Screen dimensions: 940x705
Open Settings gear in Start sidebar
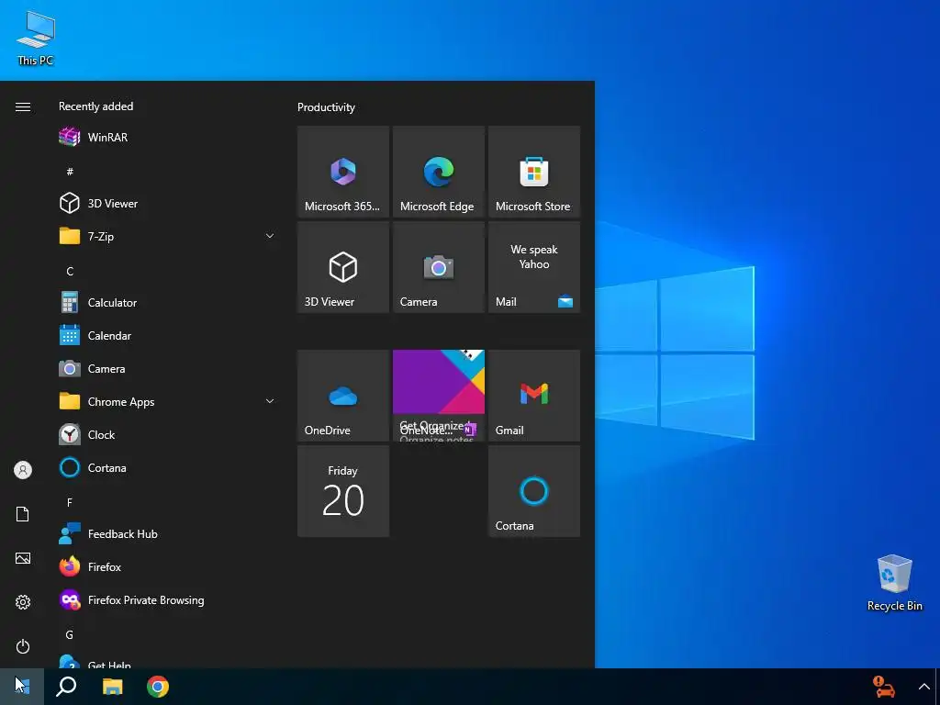[23, 602]
